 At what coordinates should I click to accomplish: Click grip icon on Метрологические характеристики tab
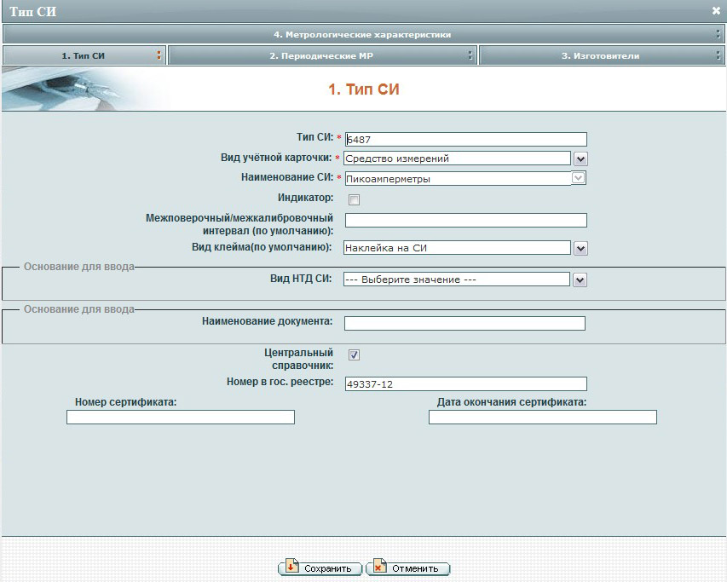[x=718, y=34]
